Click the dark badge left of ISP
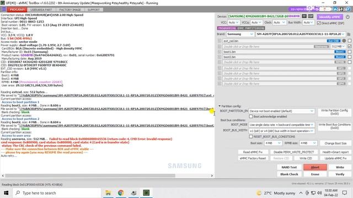 pyautogui.click(x=304, y=16)
